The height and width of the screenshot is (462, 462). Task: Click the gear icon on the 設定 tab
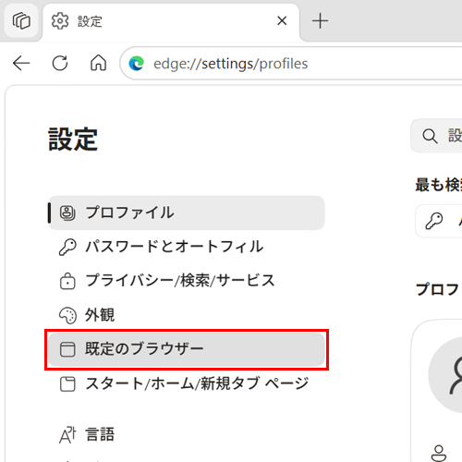tap(60, 21)
